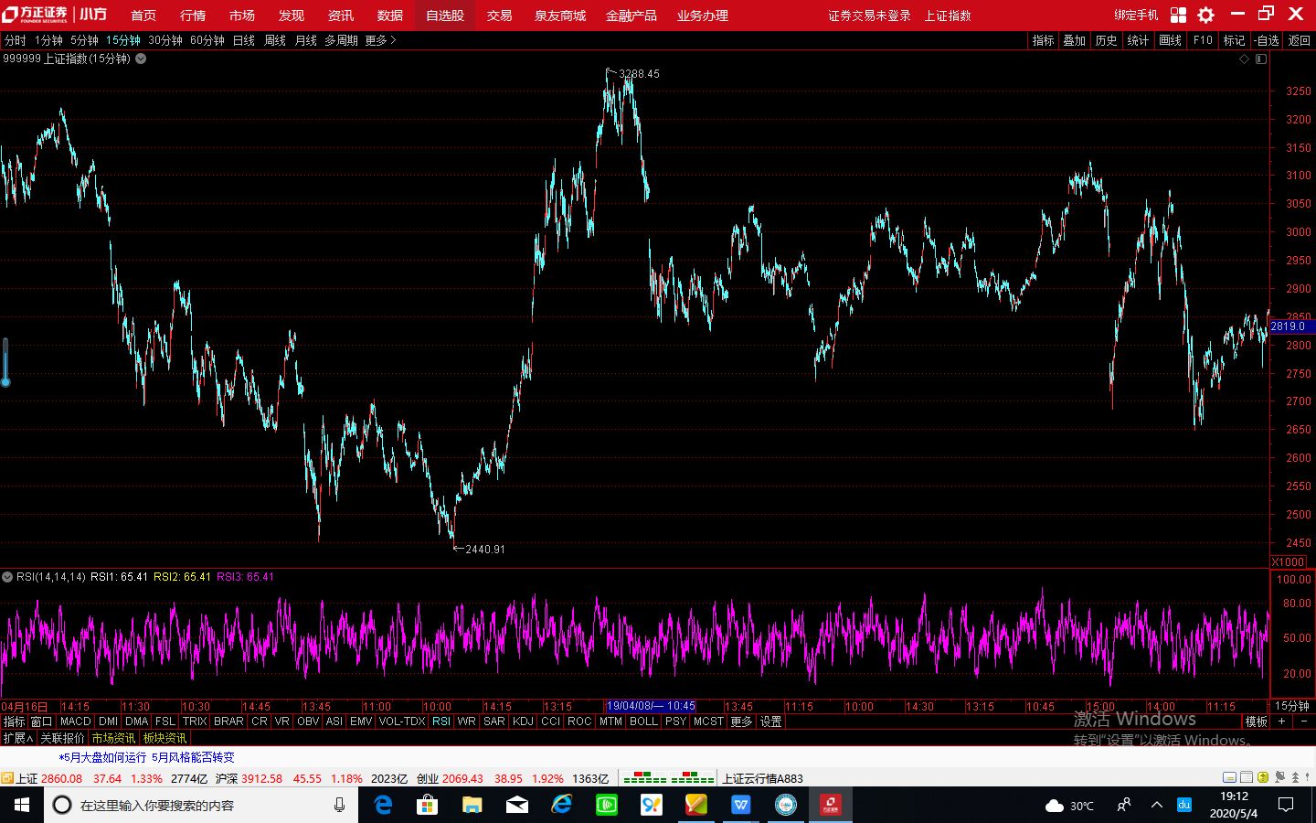Select the OBV indicator
This screenshot has width=1316, height=823.
308,721
